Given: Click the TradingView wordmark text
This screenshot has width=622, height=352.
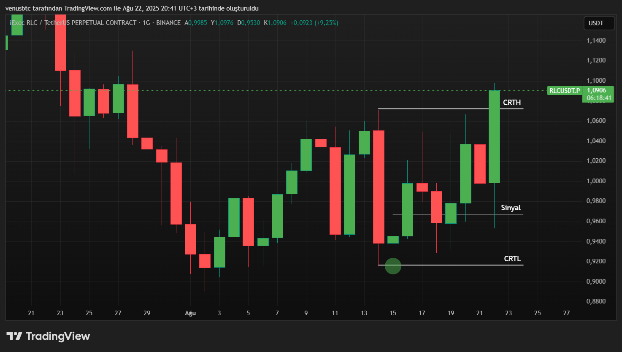Looking at the screenshot, I should (x=58, y=336).
